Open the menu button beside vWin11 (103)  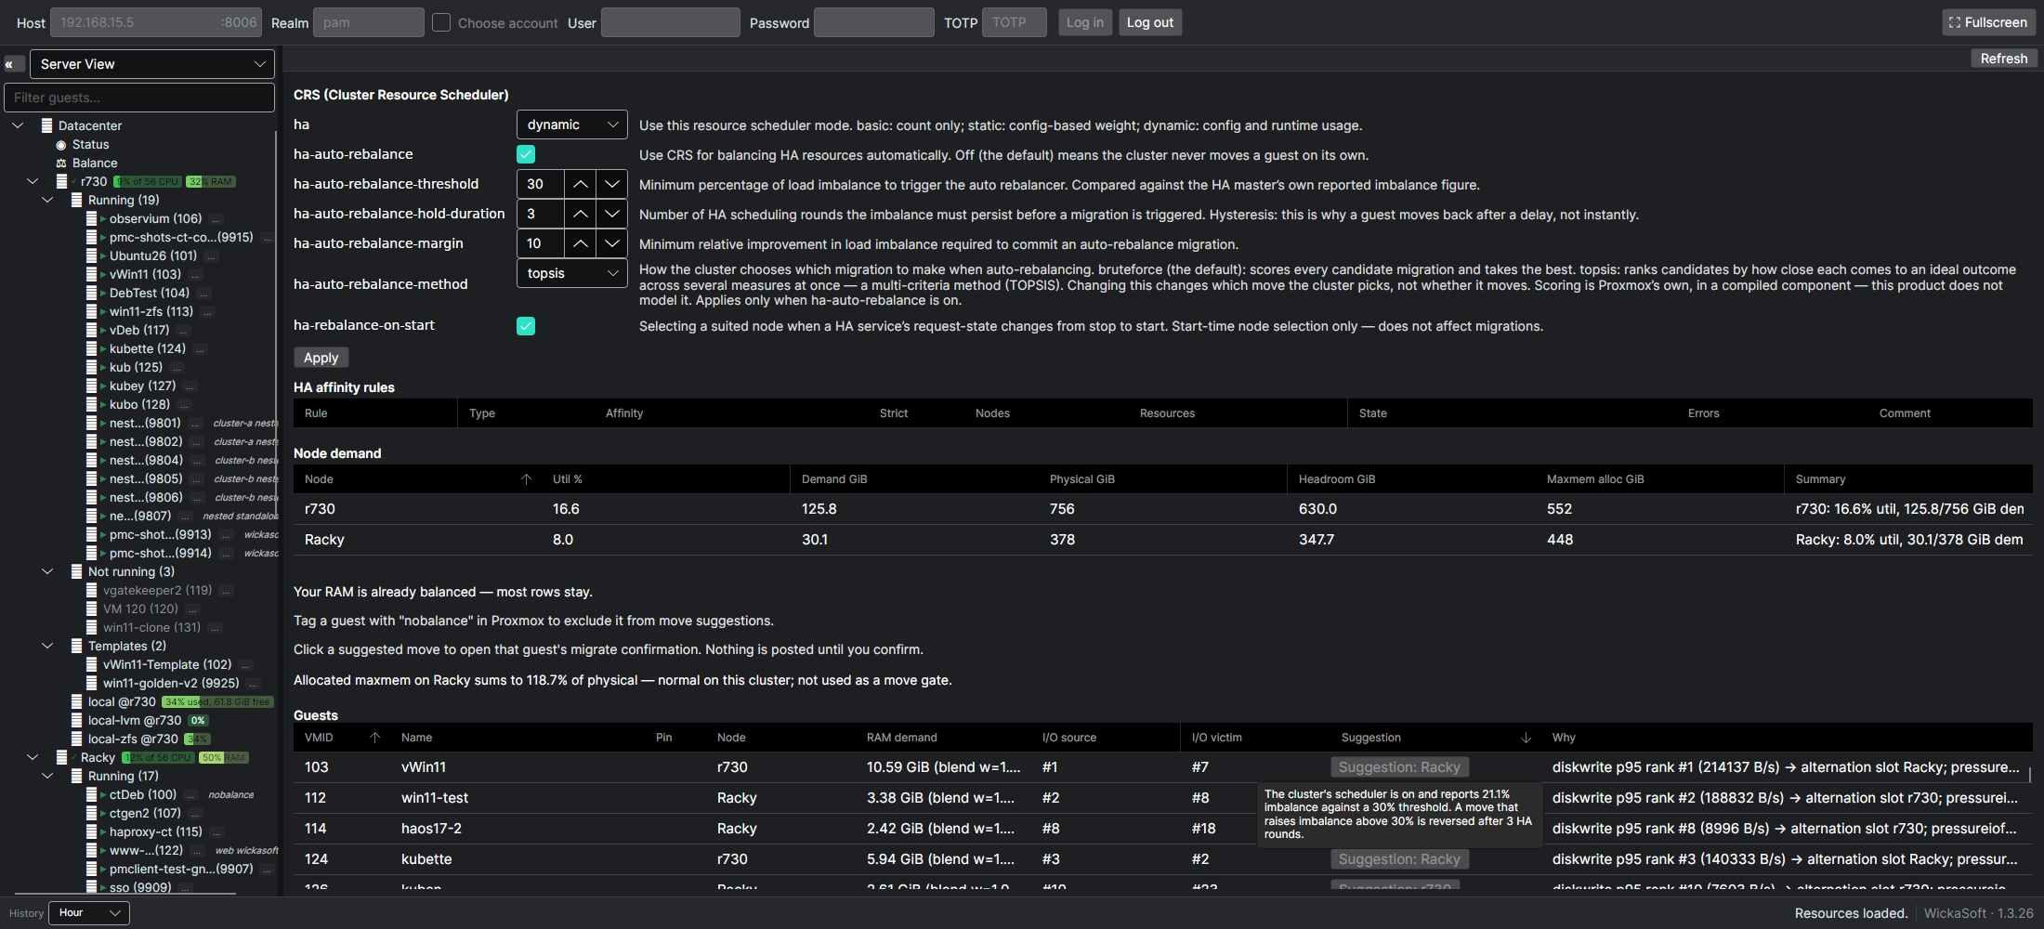[x=195, y=275]
